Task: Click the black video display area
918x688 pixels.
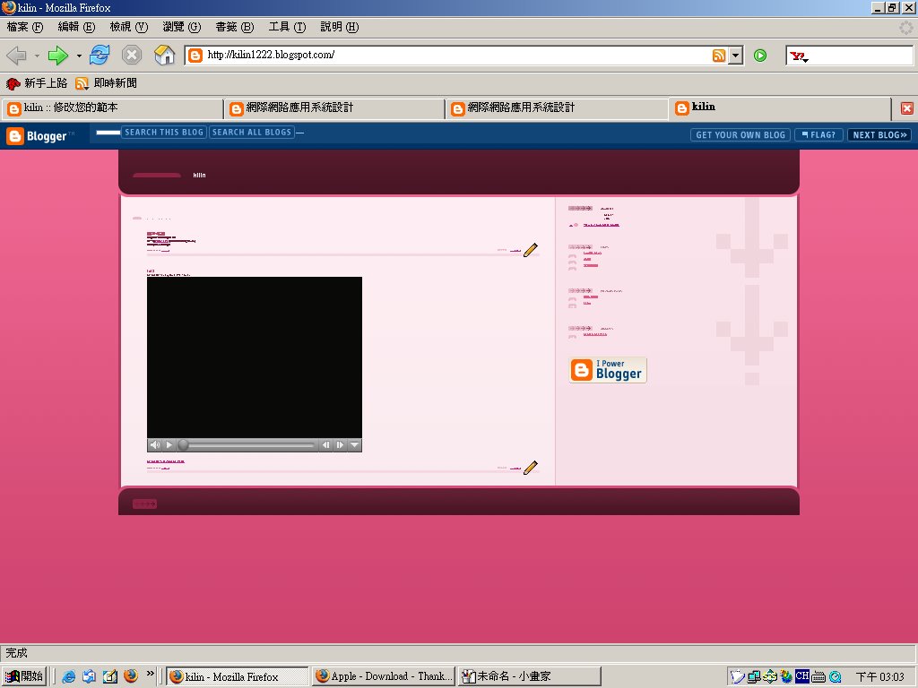Action: pyautogui.click(x=254, y=357)
